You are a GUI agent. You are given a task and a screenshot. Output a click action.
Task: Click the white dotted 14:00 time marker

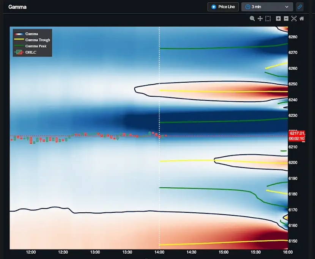coord(159,138)
